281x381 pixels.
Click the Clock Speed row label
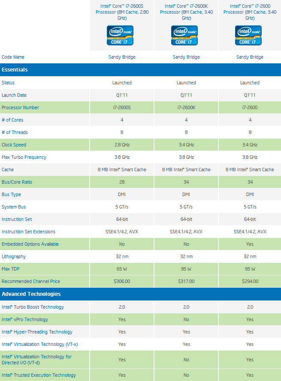pyautogui.click(x=14, y=145)
